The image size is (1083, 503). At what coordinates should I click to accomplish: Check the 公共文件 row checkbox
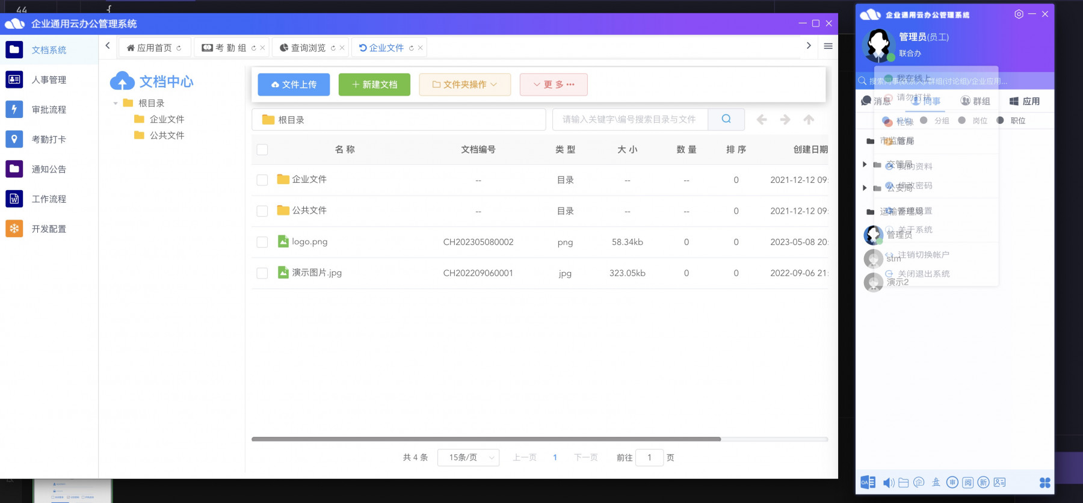[262, 211]
